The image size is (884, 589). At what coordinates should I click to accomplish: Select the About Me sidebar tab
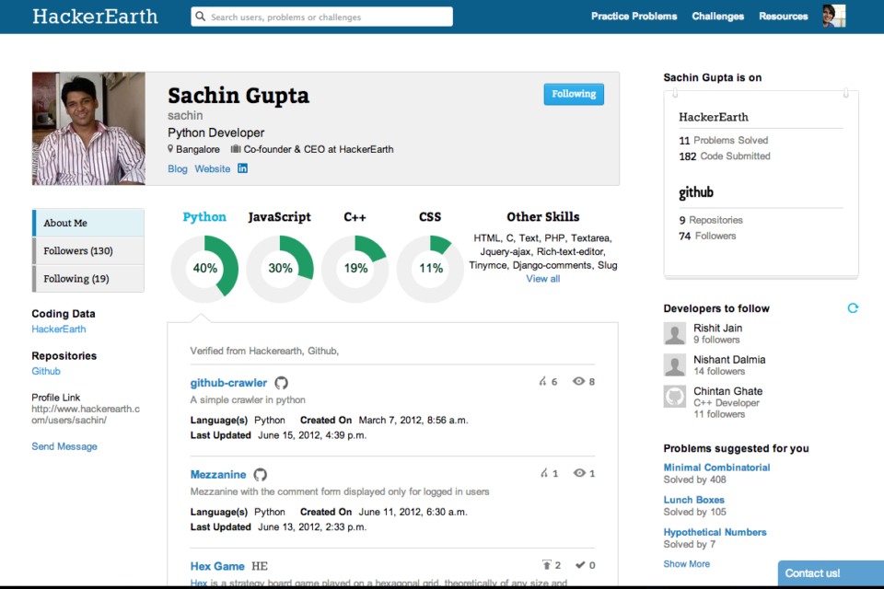click(88, 223)
